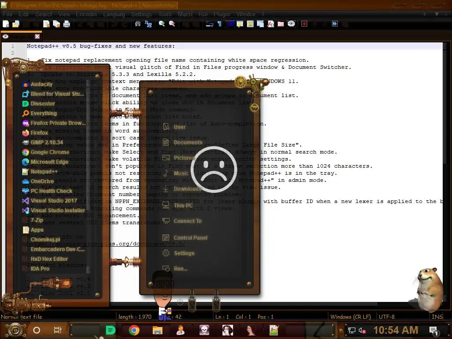
Task: Open Blend for Visual Studio entry
Action: pos(53,94)
